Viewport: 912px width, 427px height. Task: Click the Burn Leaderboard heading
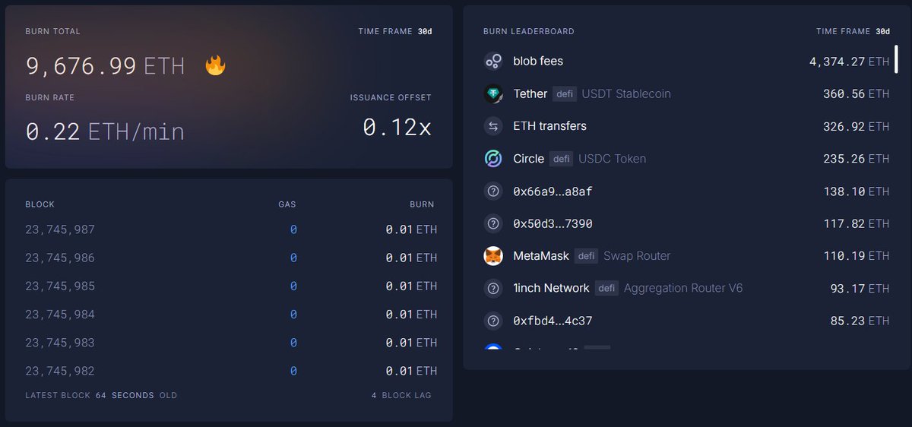[x=529, y=32]
